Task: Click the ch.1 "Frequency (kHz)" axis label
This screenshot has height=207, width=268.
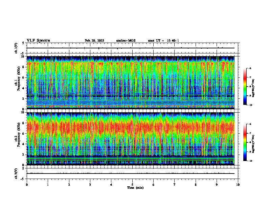Action: (19, 79)
